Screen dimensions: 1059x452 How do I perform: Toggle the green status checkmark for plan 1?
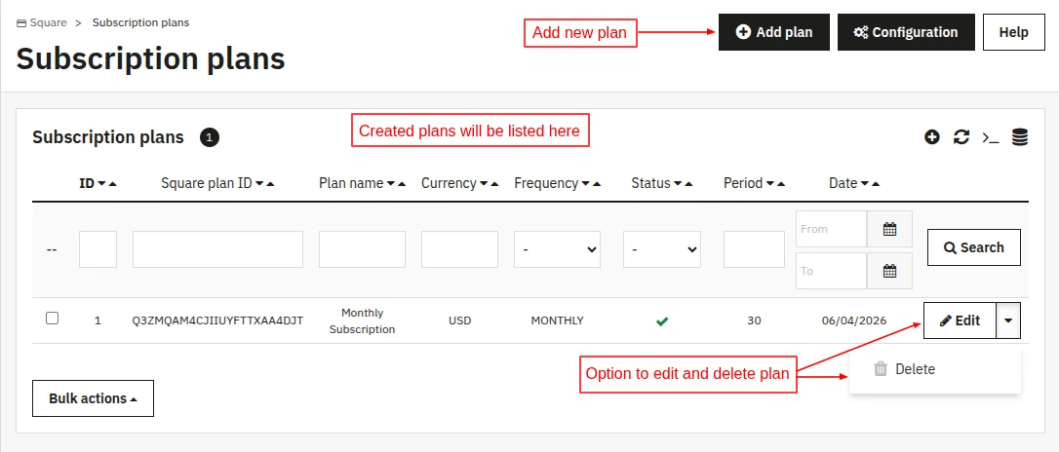[x=662, y=321]
